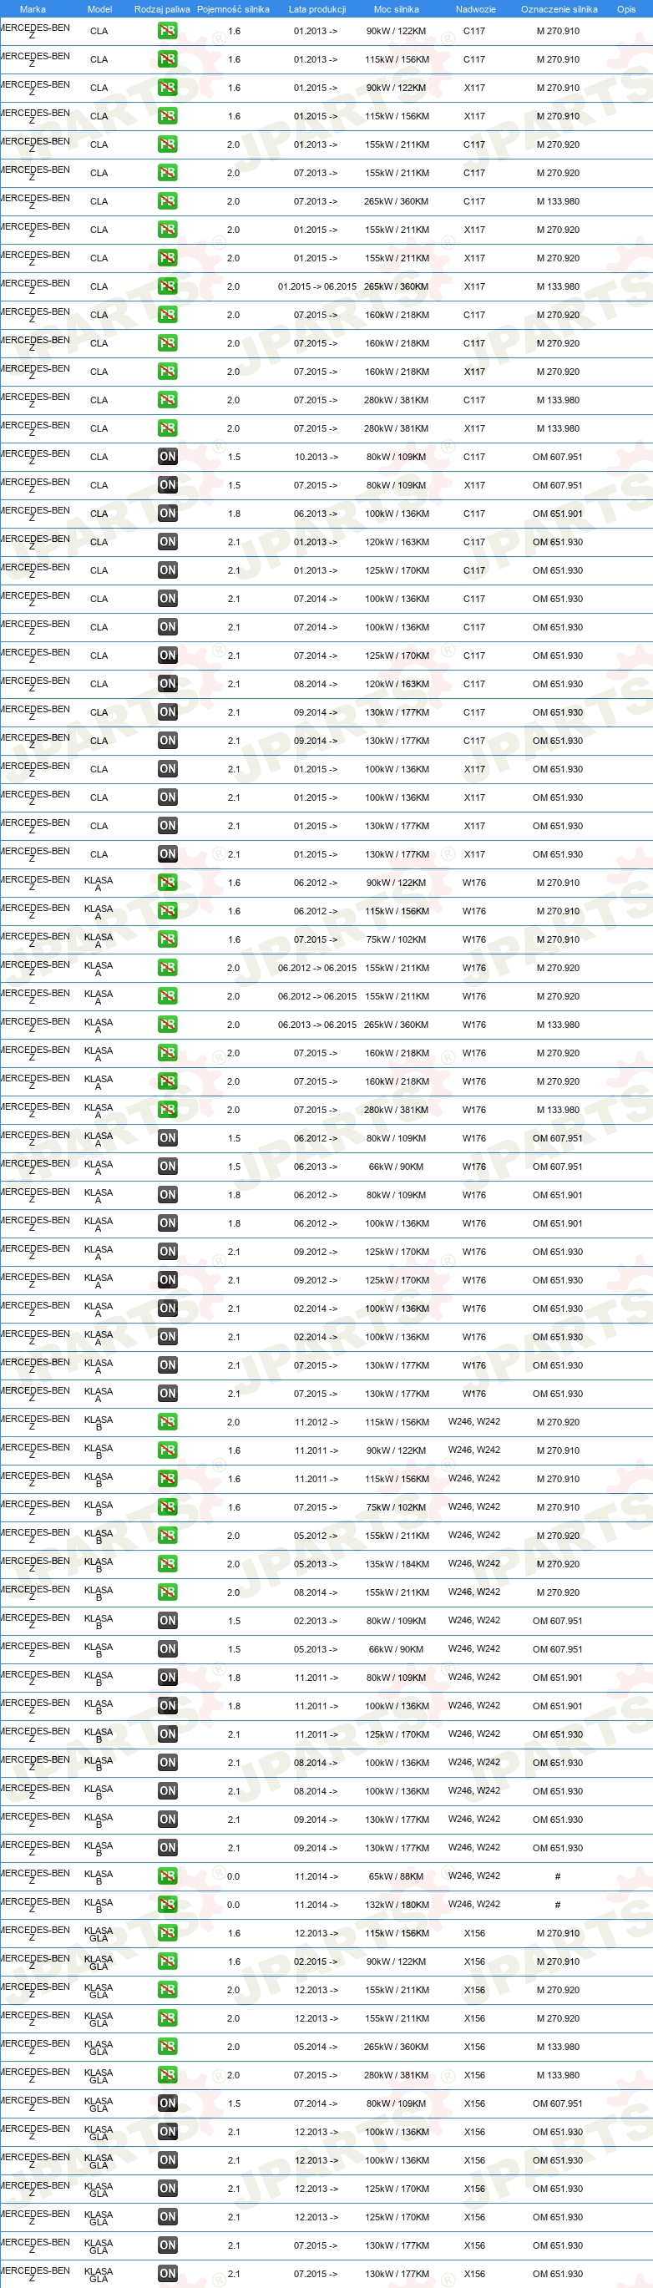This screenshot has height=2288, width=653.
Task: Click petrol icon for CLA 160kW X117 row
Action: click(167, 372)
